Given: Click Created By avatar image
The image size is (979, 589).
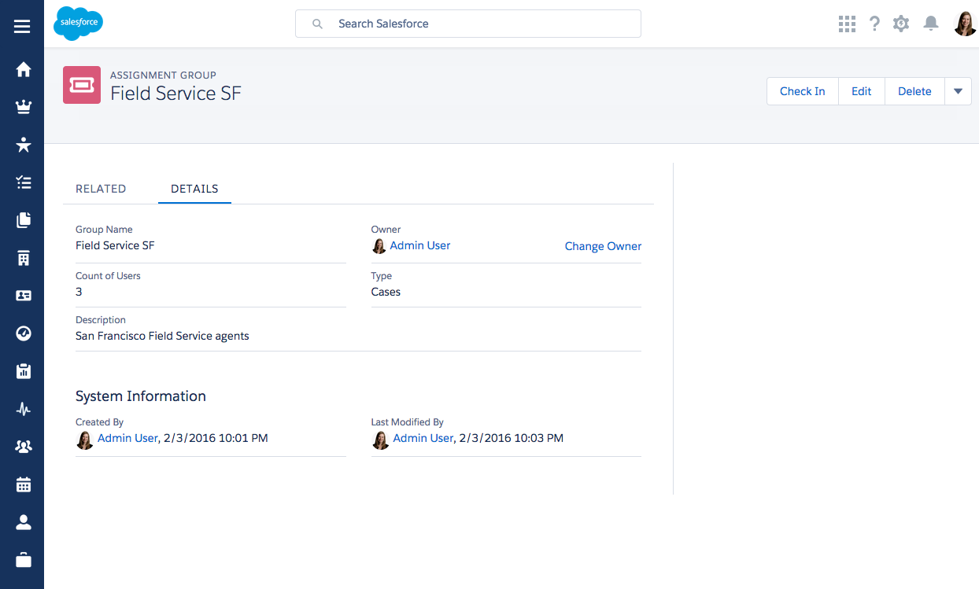Looking at the screenshot, I should tap(84, 440).
